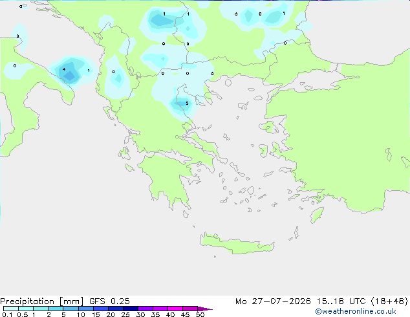Image resolution: width=410 pixels, height=317 pixels.
Task: Pick the 5–10 mm legend color swatch
Action: click(x=70, y=309)
